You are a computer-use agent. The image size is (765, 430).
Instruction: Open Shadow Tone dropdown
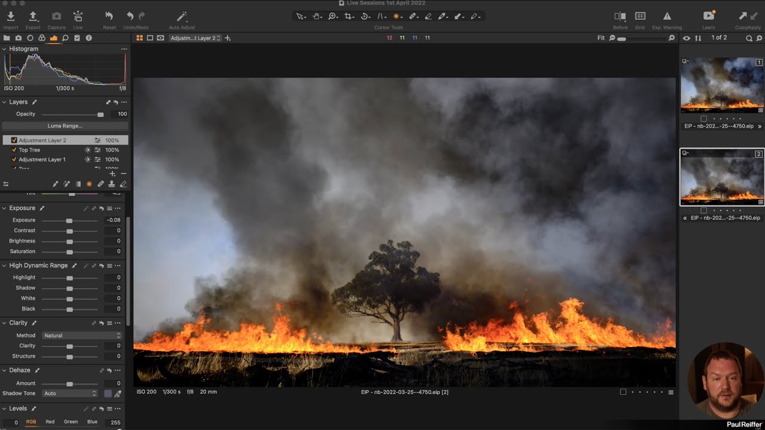pos(70,394)
